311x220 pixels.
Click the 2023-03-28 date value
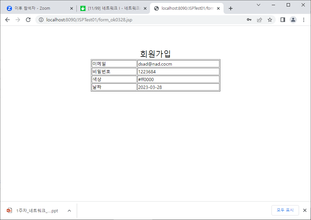(150, 87)
